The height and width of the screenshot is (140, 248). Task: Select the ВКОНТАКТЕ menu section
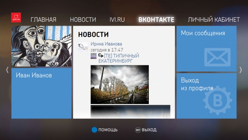(x=156, y=20)
